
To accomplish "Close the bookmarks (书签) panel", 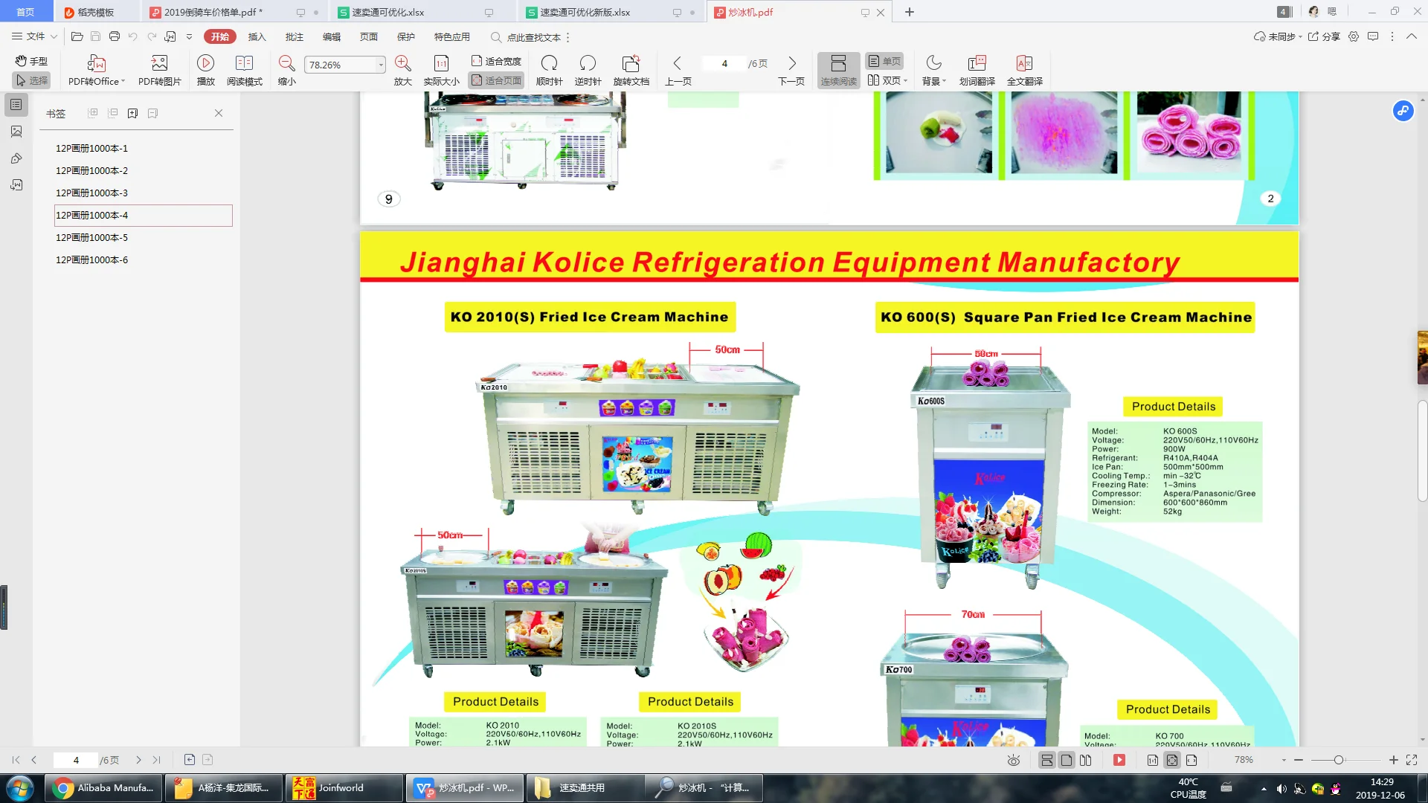I will (219, 113).
